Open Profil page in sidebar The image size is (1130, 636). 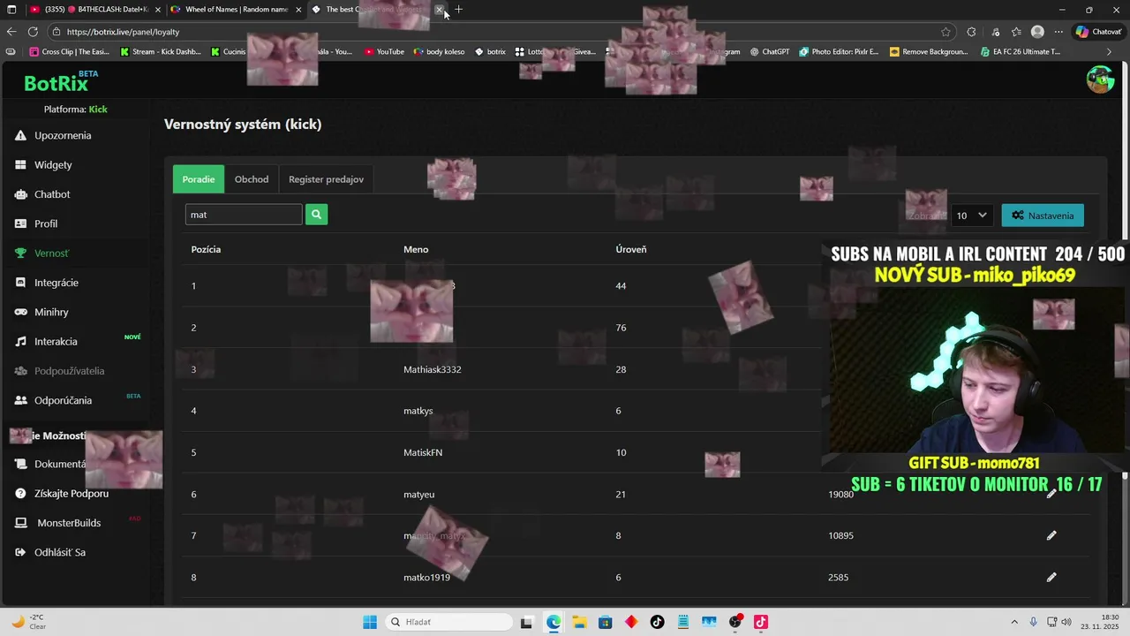[46, 223]
